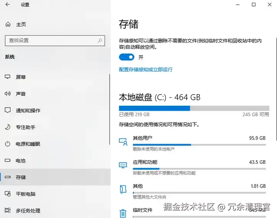Select 存储 in the sidebar
The height and width of the screenshot is (218, 277).
[x=55, y=177]
